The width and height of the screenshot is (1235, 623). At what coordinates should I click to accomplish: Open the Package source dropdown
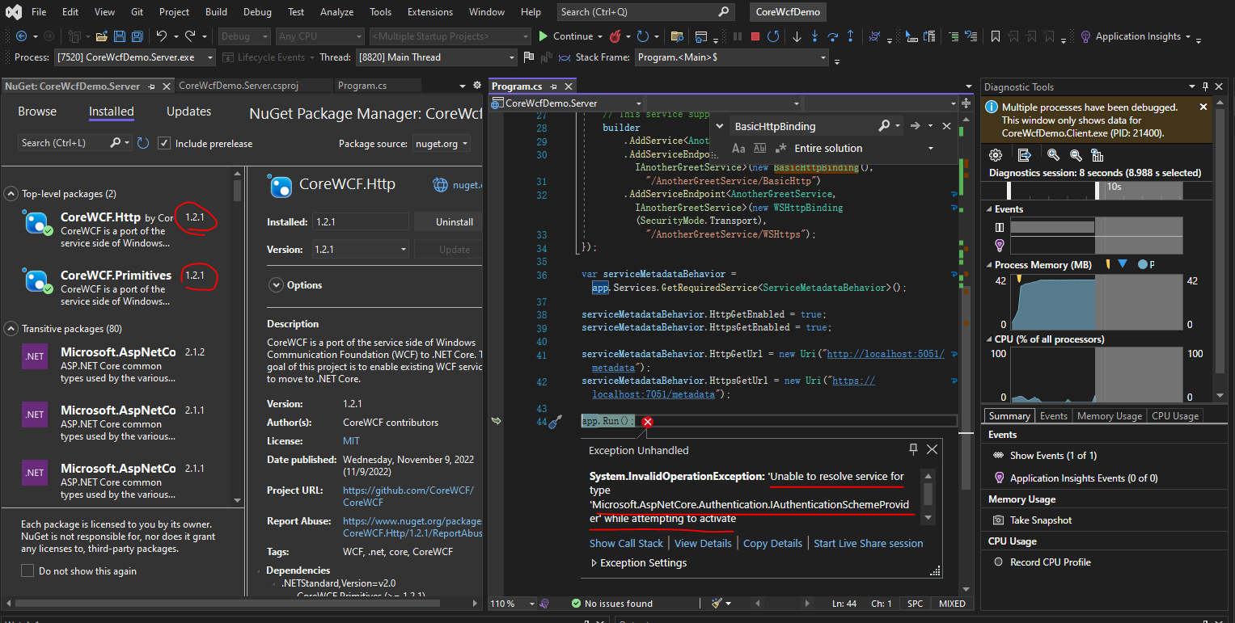coord(442,144)
